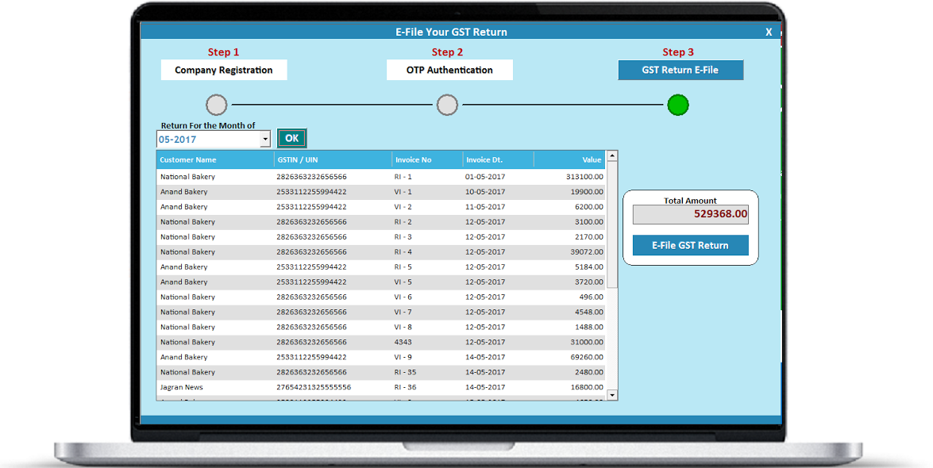Click the Total Amount field 529368.00
The height and width of the screenshot is (468, 933).
coord(690,214)
